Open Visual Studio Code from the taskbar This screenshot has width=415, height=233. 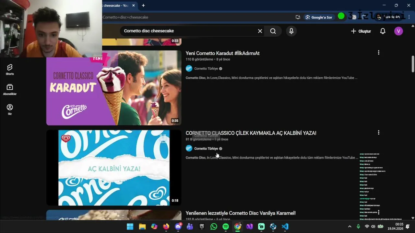(x=285, y=227)
